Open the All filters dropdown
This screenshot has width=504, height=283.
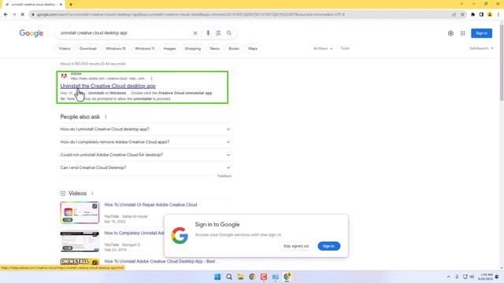point(323,49)
